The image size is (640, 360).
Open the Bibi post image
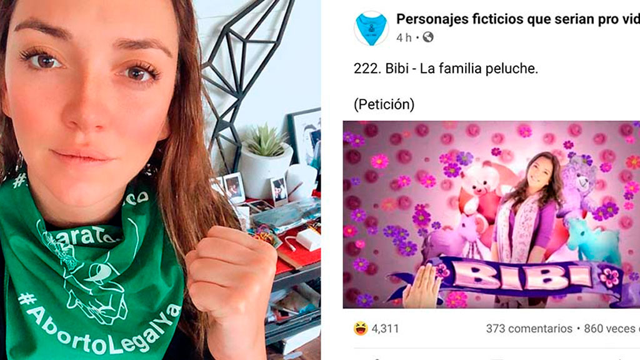(x=491, y=214)
